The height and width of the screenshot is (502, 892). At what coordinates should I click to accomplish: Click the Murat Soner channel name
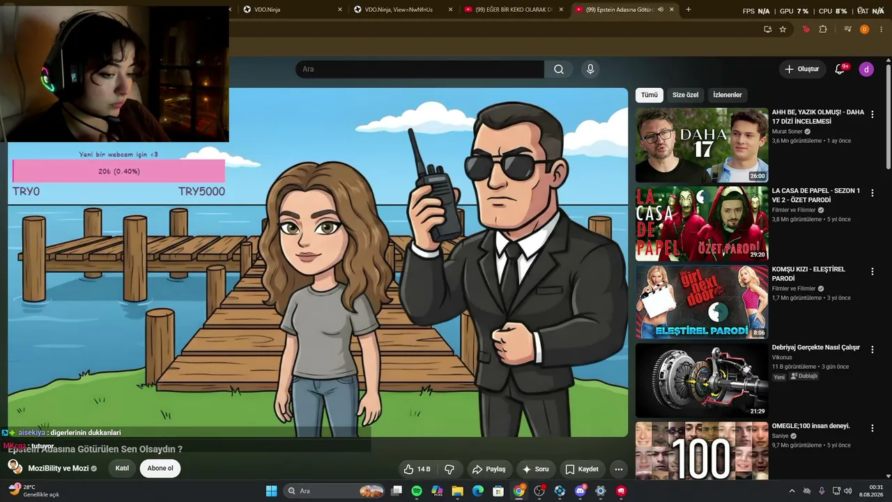coord(787,131)
